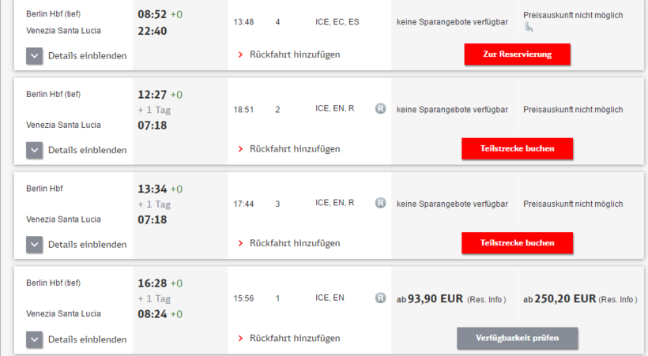Open Res. Info next to 93,90 EUR
The width and height of the screenshot is (648, 356).
[487, 299]
